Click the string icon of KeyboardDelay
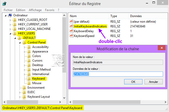Image resolution: width=169 pixels, height=112 pixels. click(x=71, y=31)
